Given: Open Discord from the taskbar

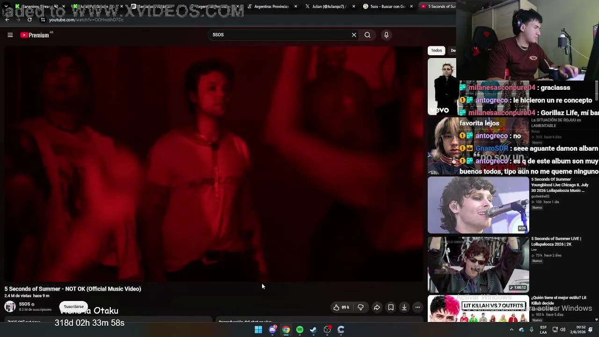Looking at the screenshot, I should (272, 330).
